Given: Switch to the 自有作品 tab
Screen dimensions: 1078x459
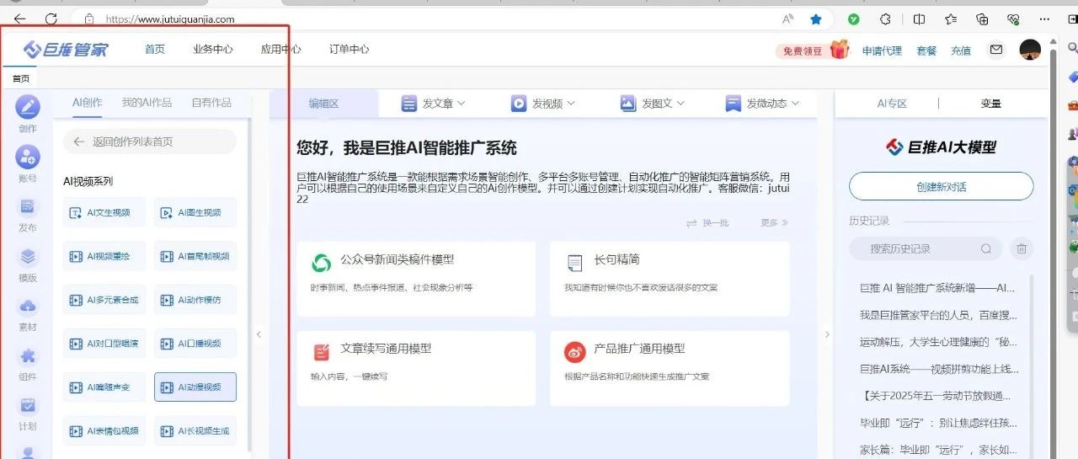Looking at the screenshot, I should pos(211,103).
